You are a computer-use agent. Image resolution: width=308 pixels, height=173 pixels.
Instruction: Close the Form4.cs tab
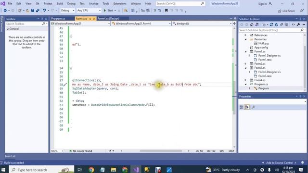tap(94, 19)
